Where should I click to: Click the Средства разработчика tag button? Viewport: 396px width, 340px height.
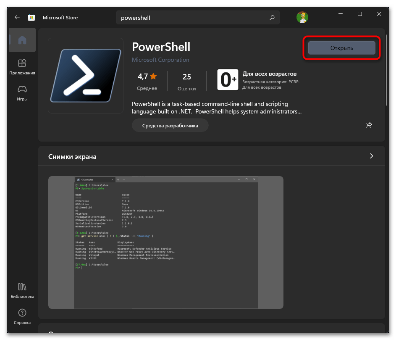tap(170, 125)
